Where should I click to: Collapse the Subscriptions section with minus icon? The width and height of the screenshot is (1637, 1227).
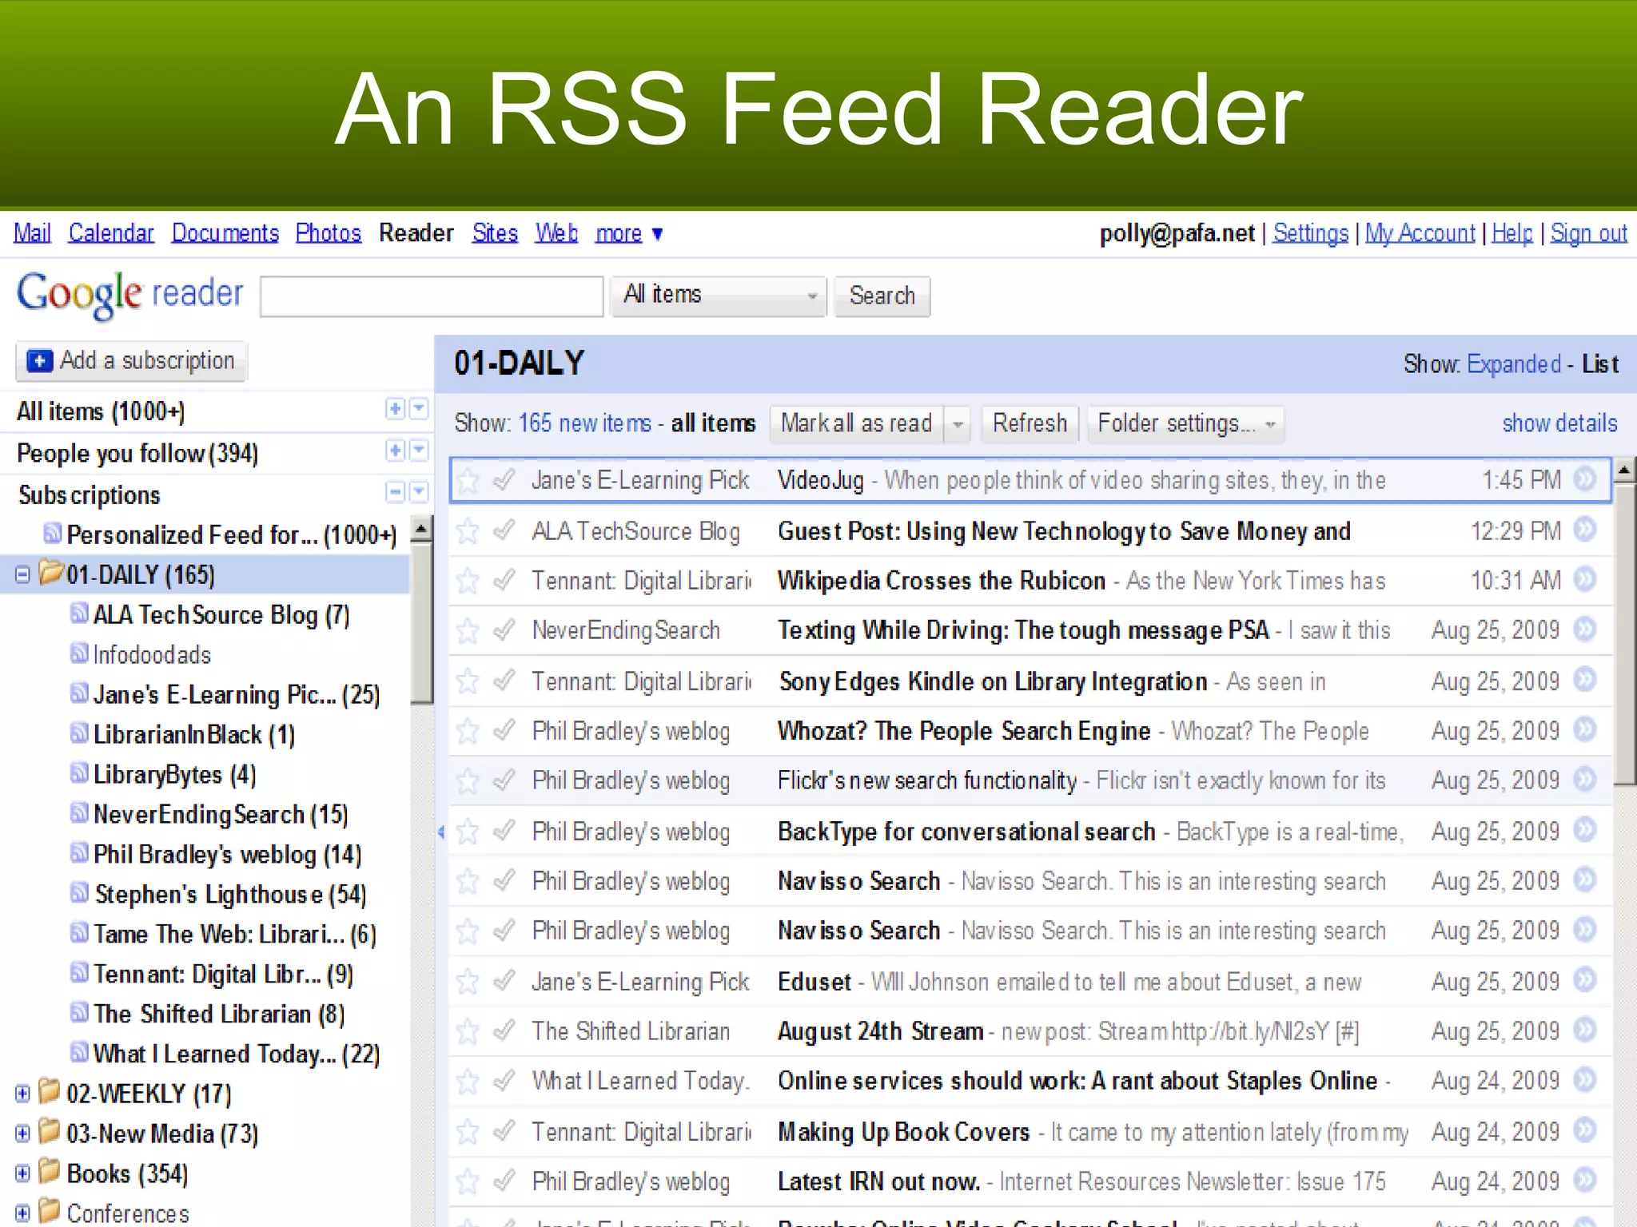point(395,491)
